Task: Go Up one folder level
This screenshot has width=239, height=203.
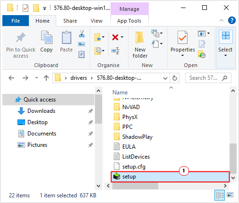Action: click(x=46, y=78)
